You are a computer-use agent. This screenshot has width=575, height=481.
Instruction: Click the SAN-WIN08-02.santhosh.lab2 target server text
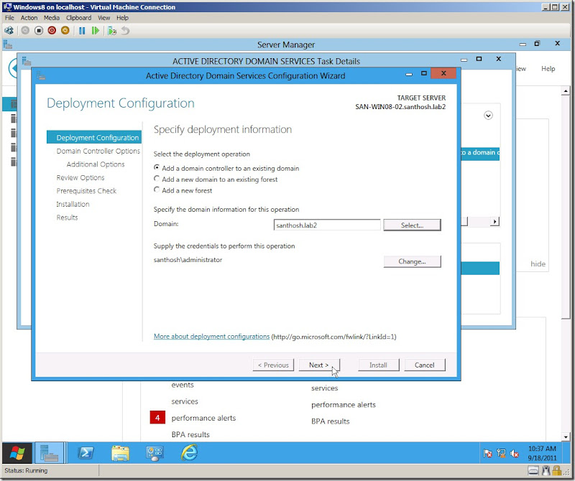click(400, 106)
